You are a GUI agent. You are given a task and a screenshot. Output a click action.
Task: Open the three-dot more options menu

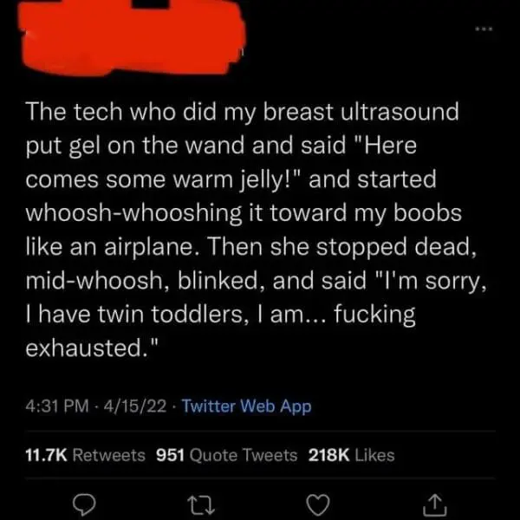[484, 29]
